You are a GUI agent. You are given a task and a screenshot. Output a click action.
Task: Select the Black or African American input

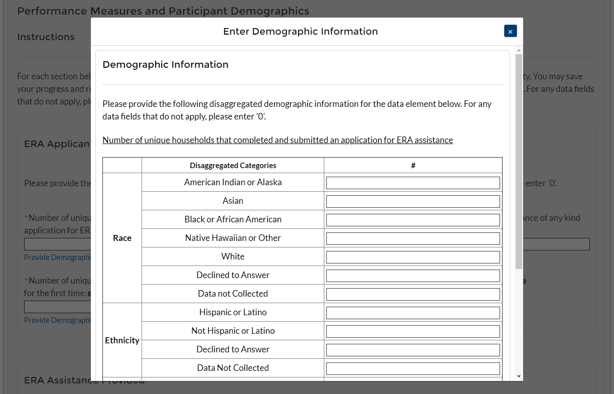point(413,220)
